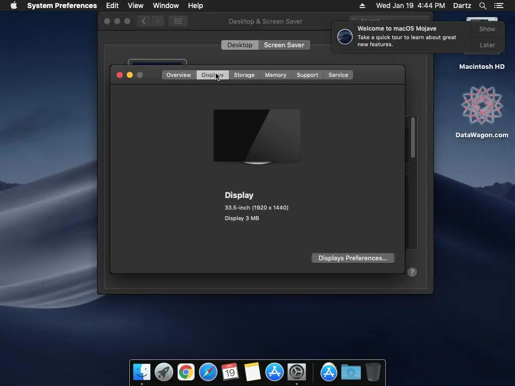The height and width of the screenshot is (386, 515).
Task: Select the Screen Saver tab
Action: click(x=284, y=45)
